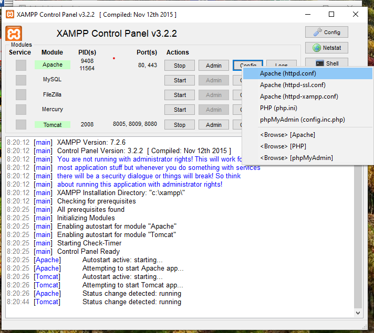Click 'Enabling autostart for module "Tomcat"' line
374x333 pixels.
pos(117,235)
